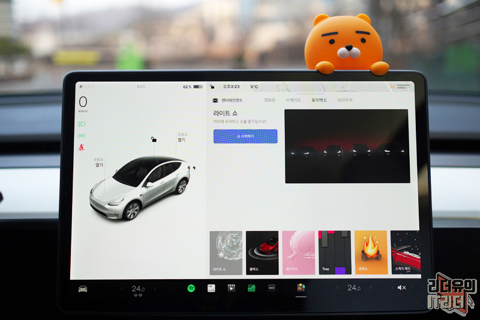Raise the passenger temperature with right arrow
Screen dimensions: 480x320
370,288
